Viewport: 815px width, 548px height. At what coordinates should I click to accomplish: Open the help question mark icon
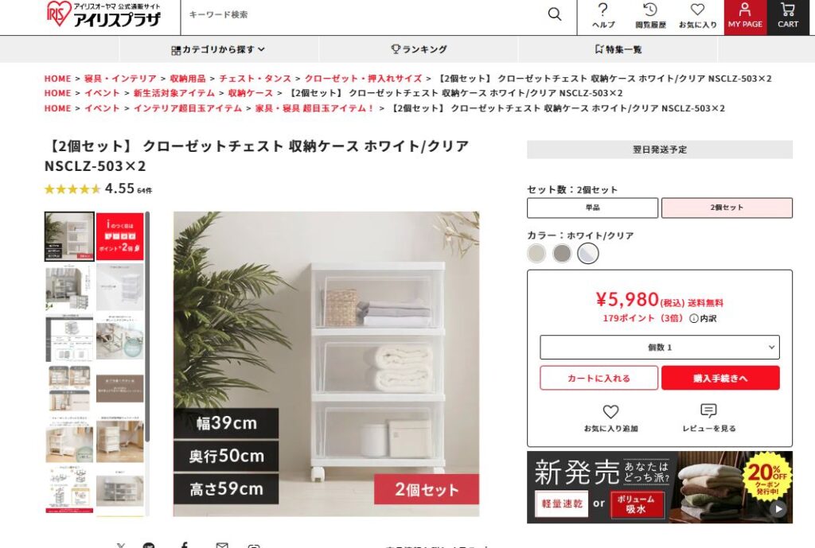602,10
